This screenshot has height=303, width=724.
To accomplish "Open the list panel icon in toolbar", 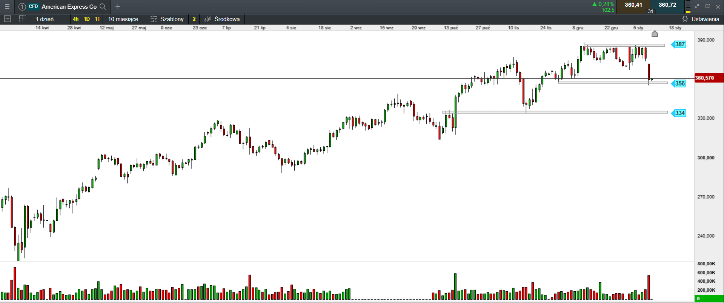I will coord(7,19).
